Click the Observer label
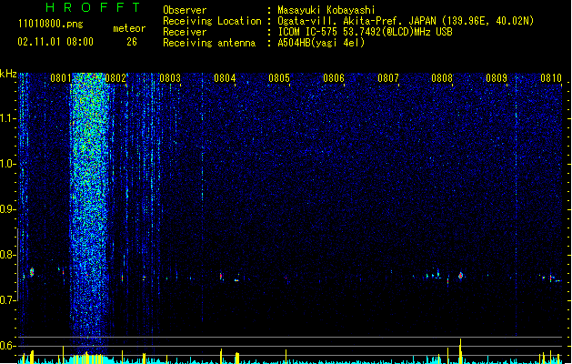The width and height of the screenshot is (572, 364). (x=185, y=10)
